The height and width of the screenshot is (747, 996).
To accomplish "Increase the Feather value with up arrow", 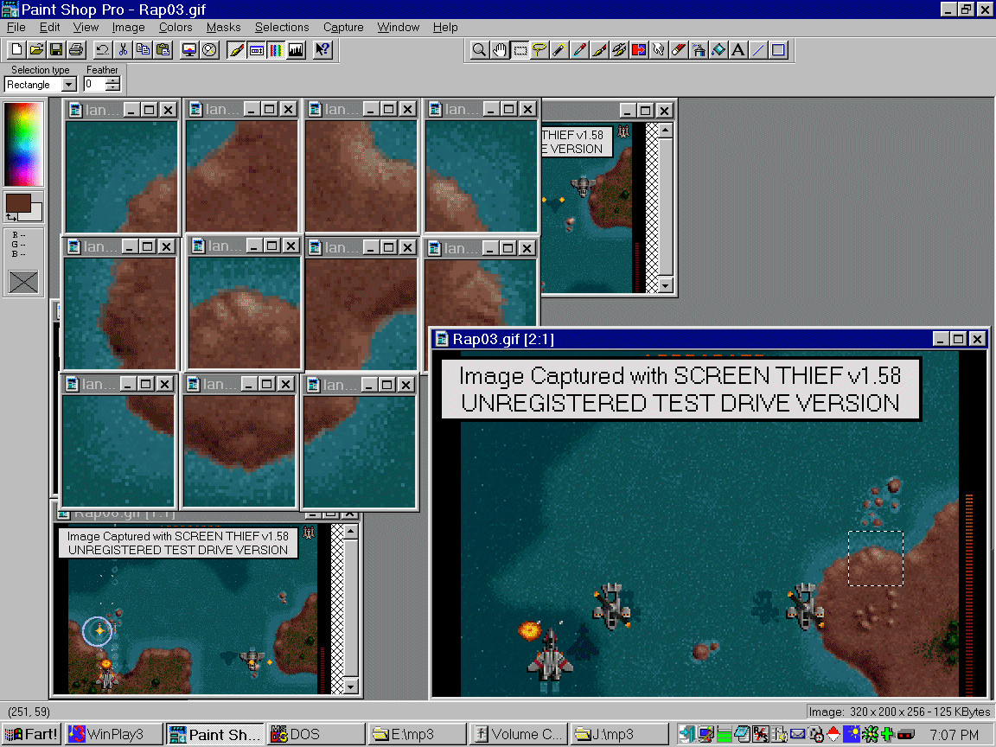I will click(113, 80).
